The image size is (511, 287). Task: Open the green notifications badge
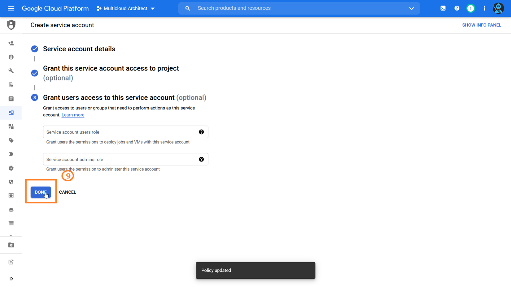(470, 8)
